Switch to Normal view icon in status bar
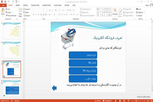 point(116,101)
